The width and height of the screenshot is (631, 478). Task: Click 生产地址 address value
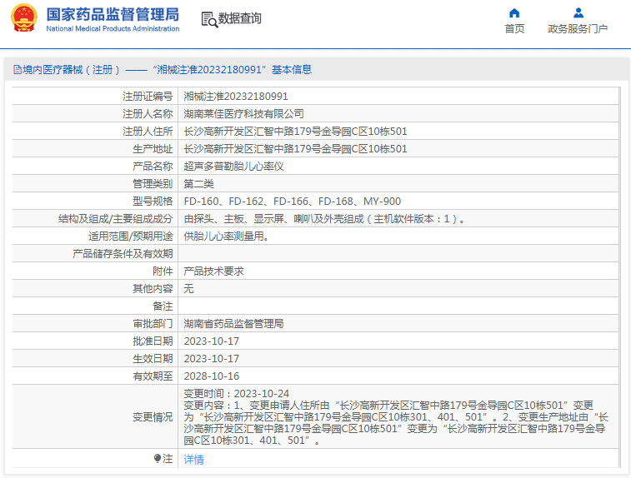click(295, 149)
